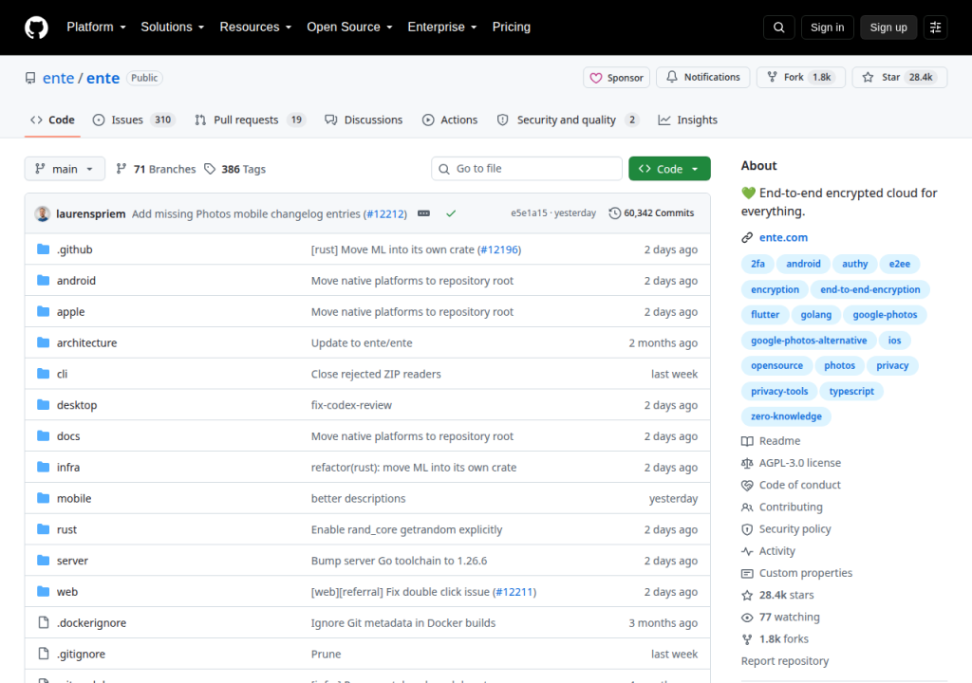Click laurenspriem's avatar image
The height and width of the screenshot is (683, 972).
click(42, 213)
